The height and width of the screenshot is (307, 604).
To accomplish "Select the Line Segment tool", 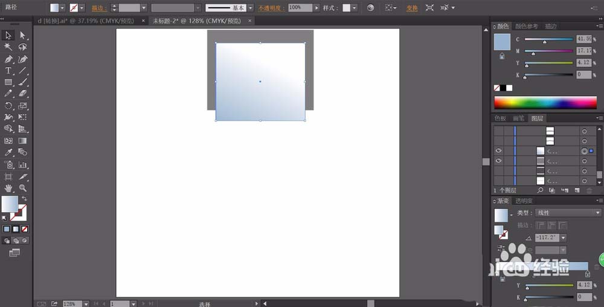I will coord(23,71).
